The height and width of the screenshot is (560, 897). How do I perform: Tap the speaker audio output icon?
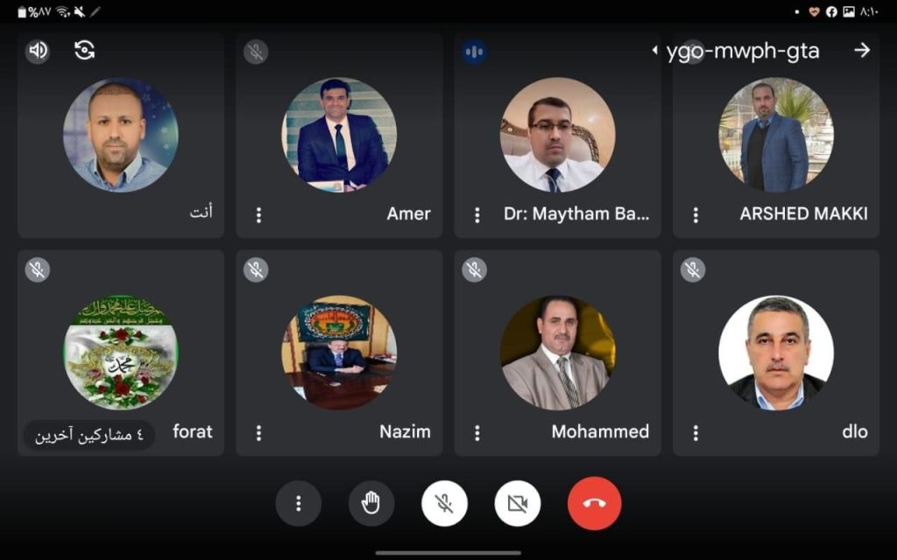(38, 51)
